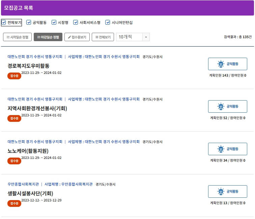
Task: Click the 검색결과 : 총 135건 text
Action: point(237,37)
